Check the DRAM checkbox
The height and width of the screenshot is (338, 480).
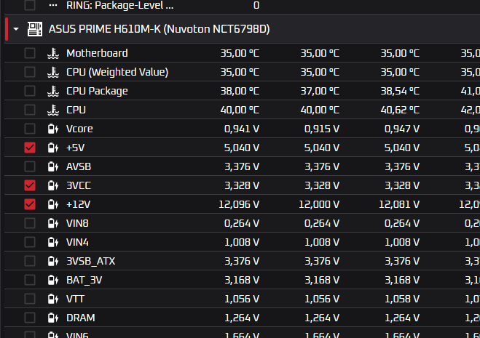point(30,318)
